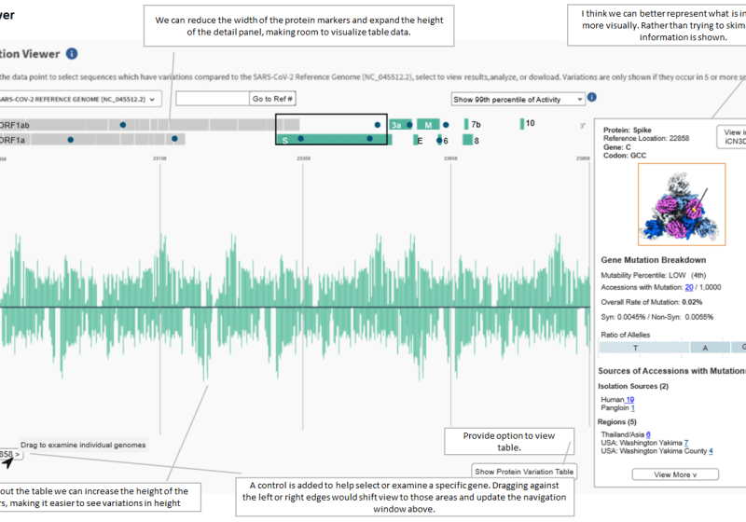Image resolution: width=746 pixels, height=522 pixels.
Task: Open the Washington Yakima County 4 link
Action: click(x=711, y=450)
